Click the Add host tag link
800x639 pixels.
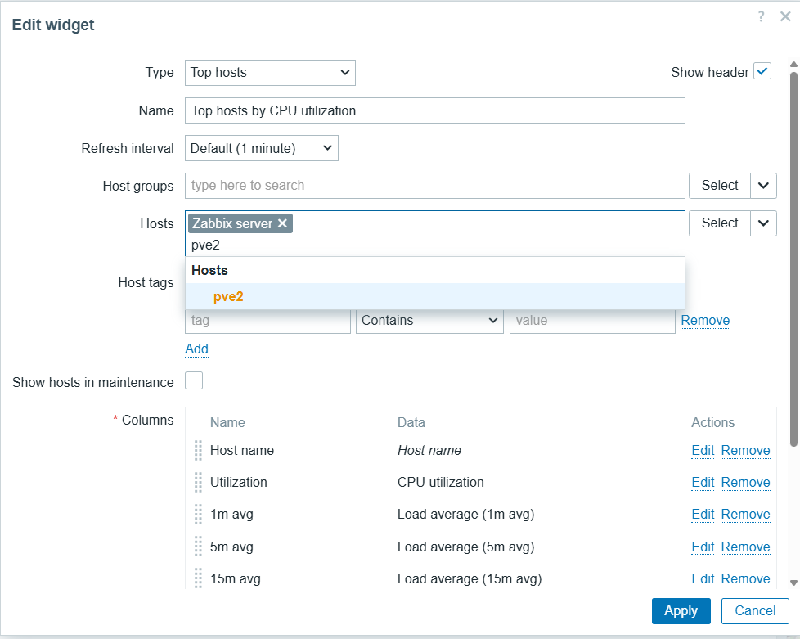196,349
